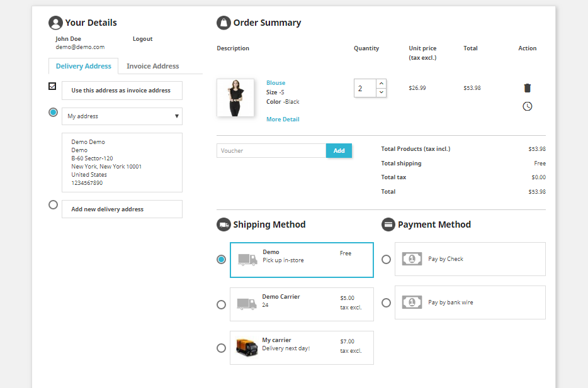The height and width of the screenshot is (388, 588).
Task: Click the My carrier shipping option card
Action: (302, 348)
